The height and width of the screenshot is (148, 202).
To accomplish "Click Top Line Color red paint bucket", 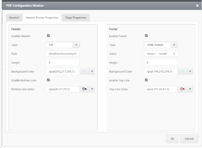I will coord(182,89).
